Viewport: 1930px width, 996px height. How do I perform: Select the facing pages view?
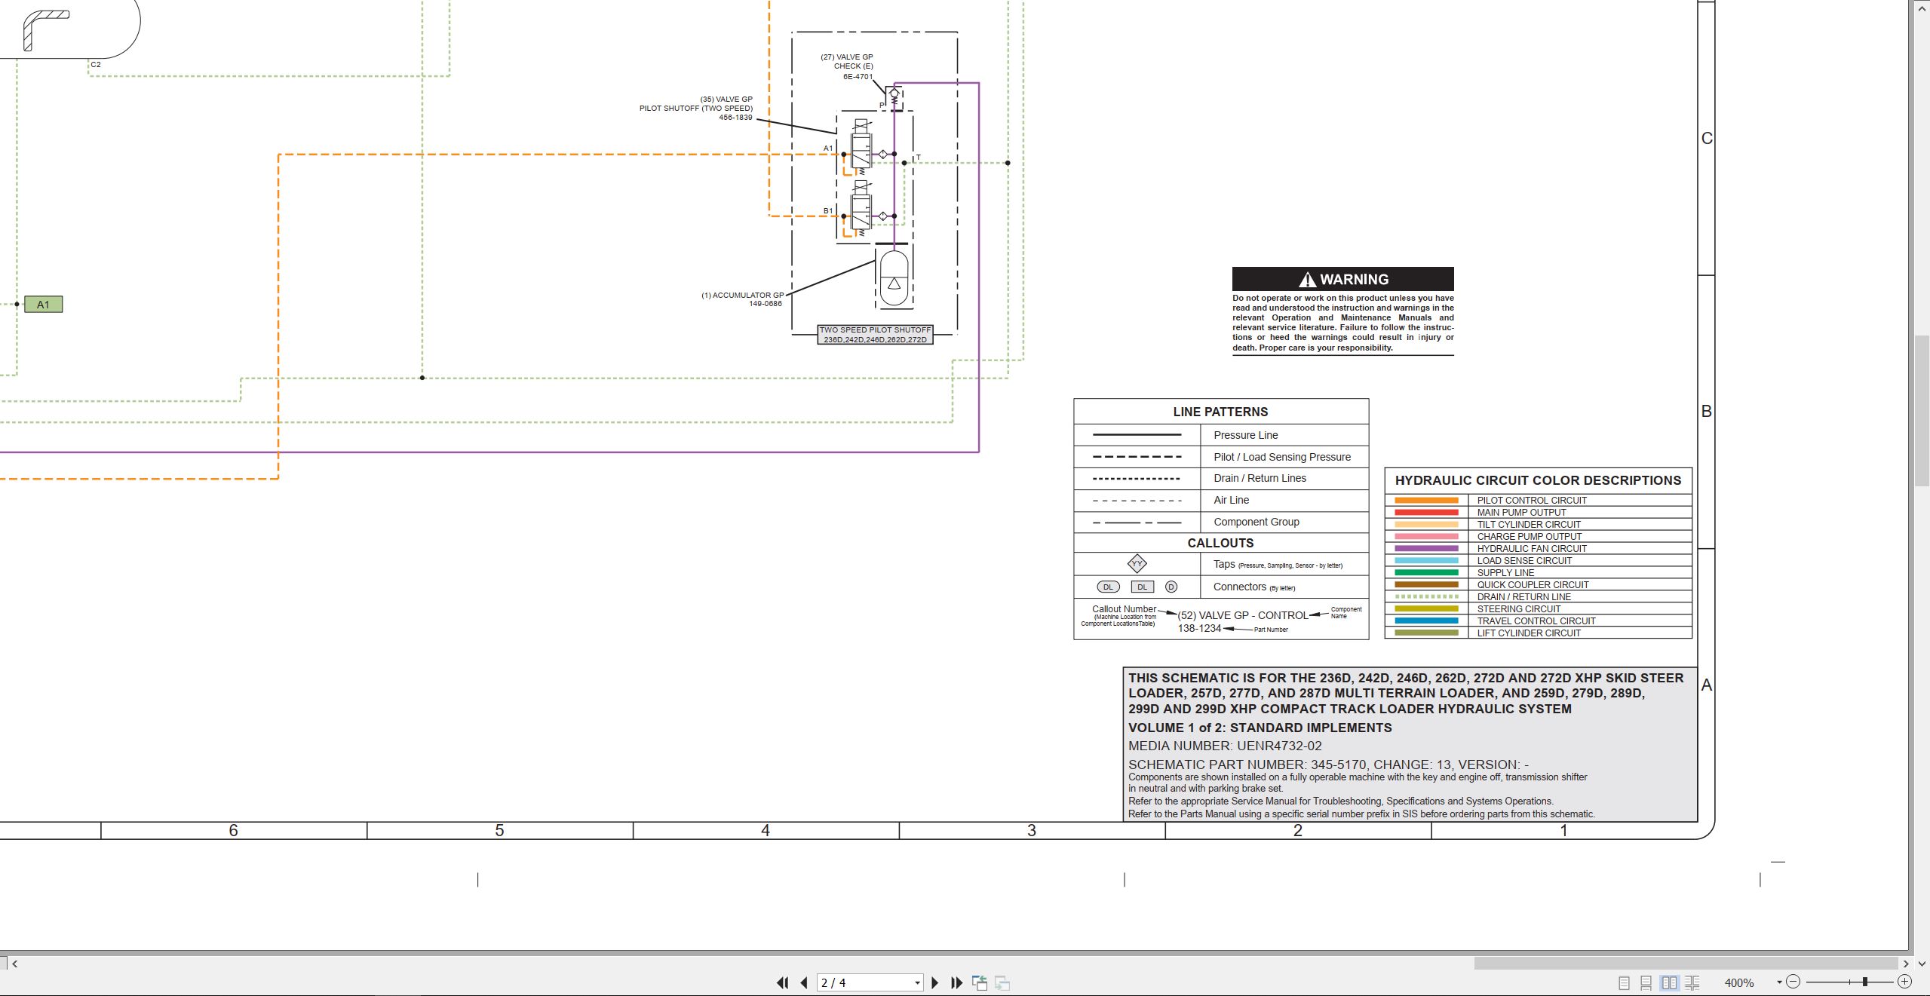click(1669, 982)
